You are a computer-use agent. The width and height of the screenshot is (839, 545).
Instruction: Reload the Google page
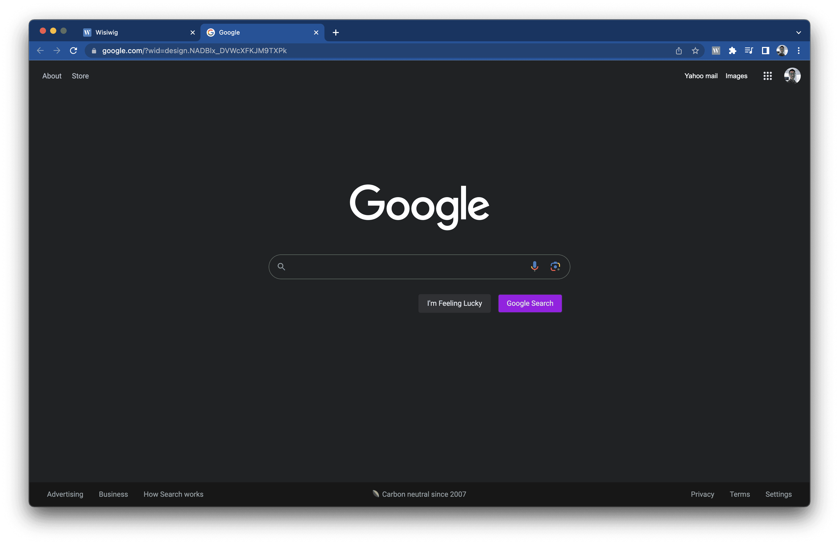[73, 51]
